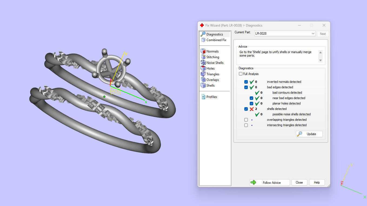The height and width of the screenshot is (206, 367).
Task: Enable overlapping triangles detected checkbox
Action: (x=246, y=120)
